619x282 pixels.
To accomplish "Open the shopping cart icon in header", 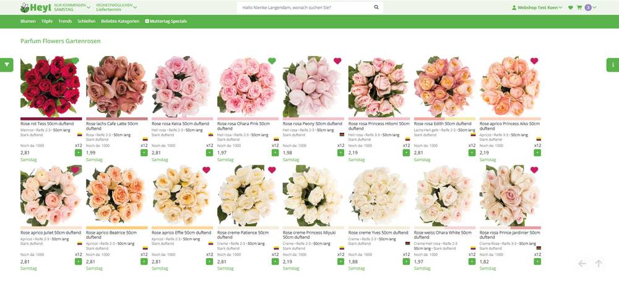I will coord(579,8).
